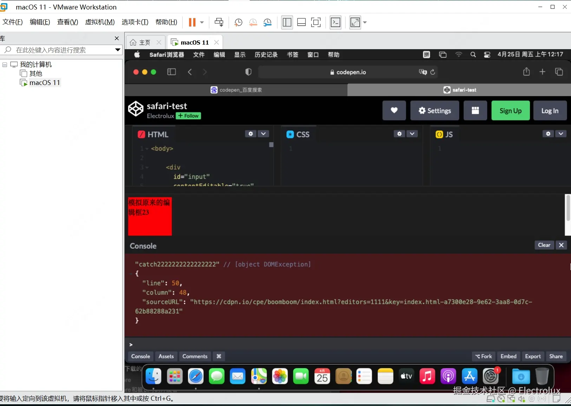Open the Safari浏览器 menu

coord(166,54)
